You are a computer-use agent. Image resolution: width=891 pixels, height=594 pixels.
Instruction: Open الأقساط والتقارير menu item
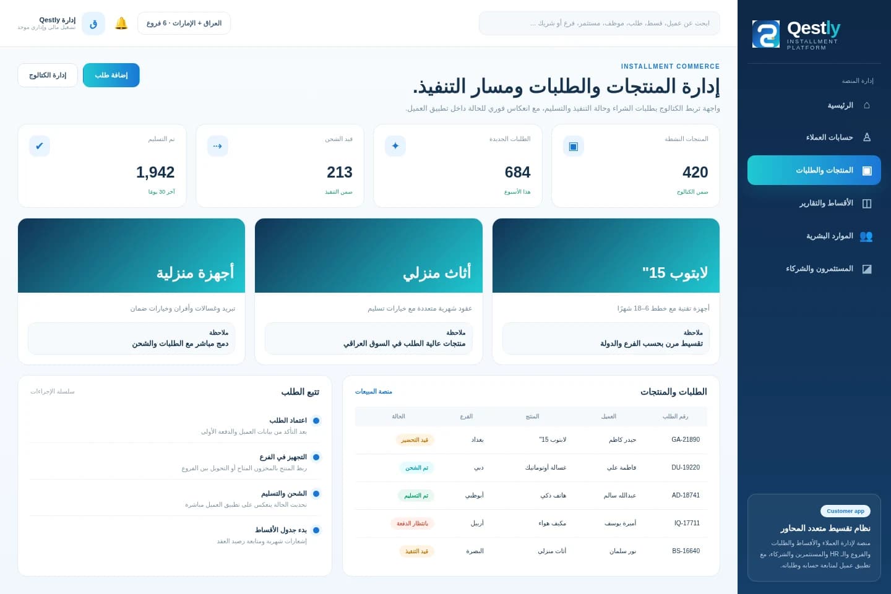click(x=814, y=203)
